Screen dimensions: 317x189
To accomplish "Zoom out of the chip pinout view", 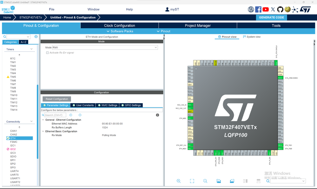I will [205, 181].
